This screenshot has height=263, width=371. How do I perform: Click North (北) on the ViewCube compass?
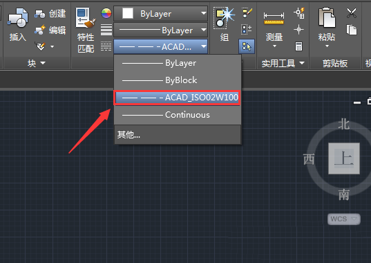pos(343,124)
